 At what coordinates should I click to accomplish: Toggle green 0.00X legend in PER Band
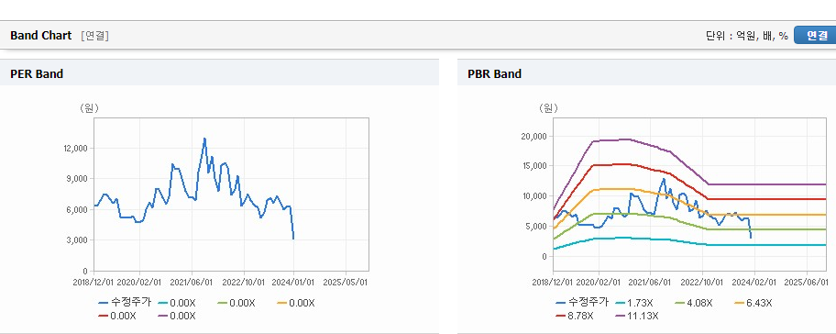click(x=236, y=303)
